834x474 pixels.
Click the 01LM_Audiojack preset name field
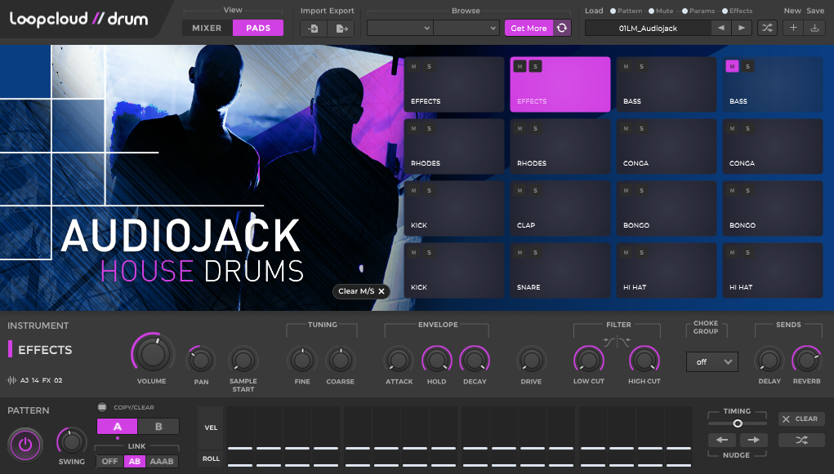(648, 29)
